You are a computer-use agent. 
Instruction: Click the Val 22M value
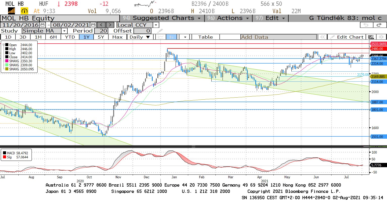(296, 11)
